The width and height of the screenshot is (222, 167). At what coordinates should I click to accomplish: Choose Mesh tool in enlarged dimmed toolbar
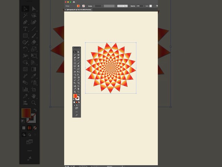point(25,69)
